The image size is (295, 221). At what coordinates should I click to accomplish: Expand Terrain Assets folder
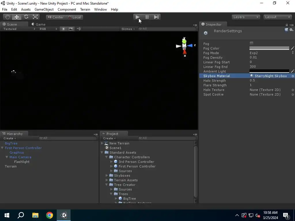point(107,180)
